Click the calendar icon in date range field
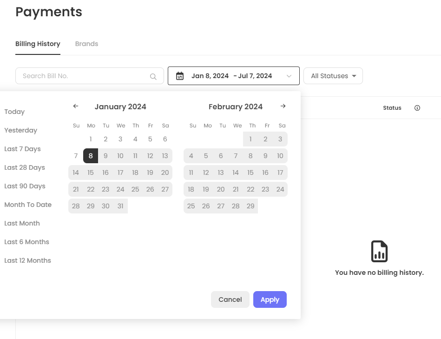The height and width of the screenshot is (339, 441). tap(180, 76)
